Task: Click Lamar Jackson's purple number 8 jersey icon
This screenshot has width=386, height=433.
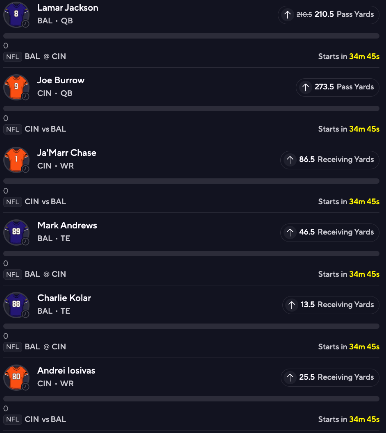Action: tap(16, 15)
